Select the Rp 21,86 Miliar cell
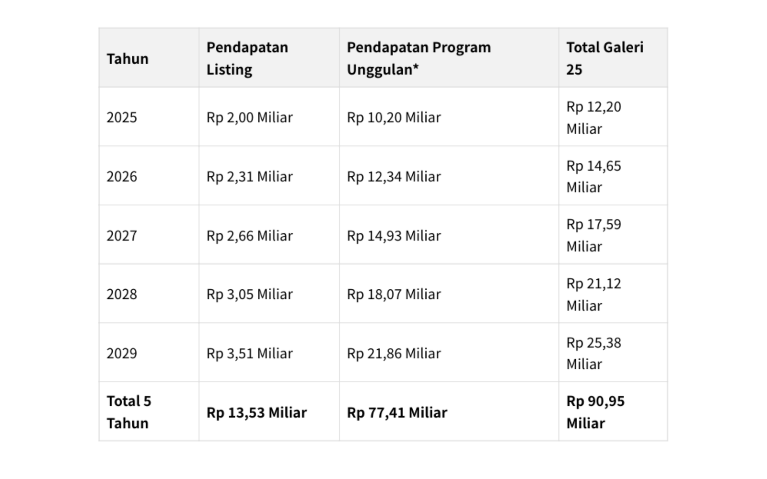 click(x=394, y=354)
